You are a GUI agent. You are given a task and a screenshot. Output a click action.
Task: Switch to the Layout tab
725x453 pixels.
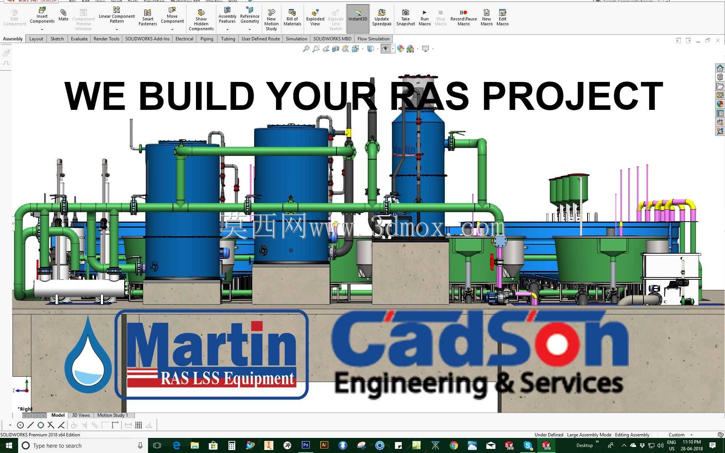(36, 39)
